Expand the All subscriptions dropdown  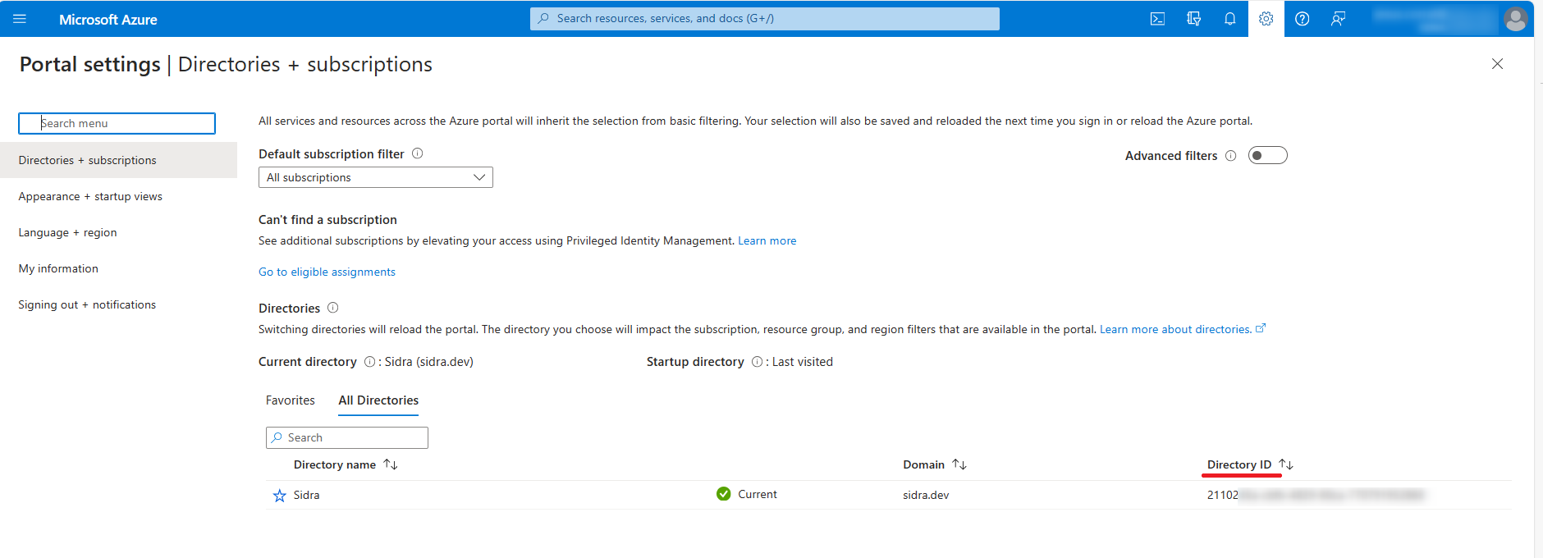375,177
